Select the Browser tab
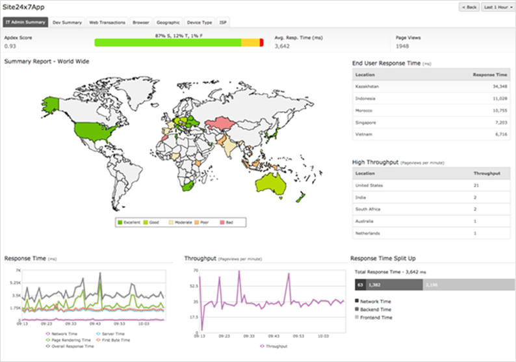516x362 pixels. coord(140,22)
